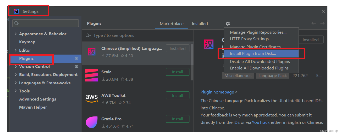Install the Scala plugin

coord(178,72)
